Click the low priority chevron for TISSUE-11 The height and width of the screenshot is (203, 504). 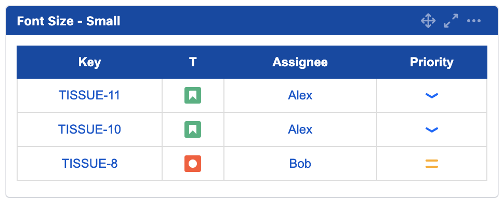point(432,95)
